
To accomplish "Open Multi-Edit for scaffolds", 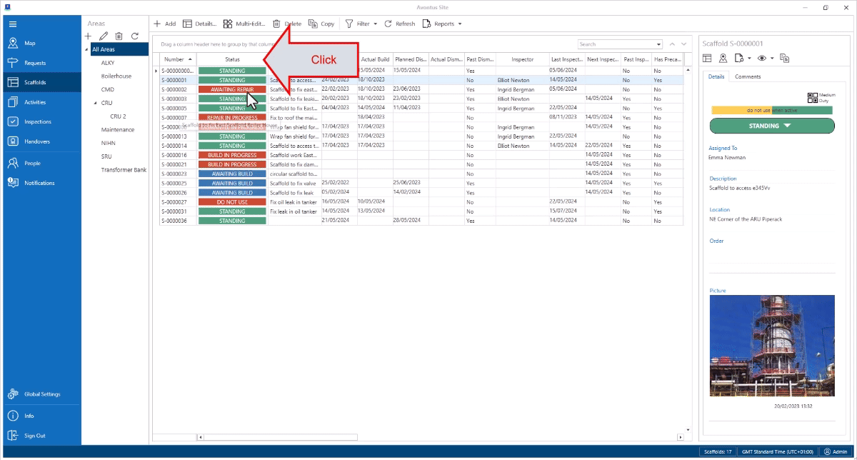I will (243, 24).
